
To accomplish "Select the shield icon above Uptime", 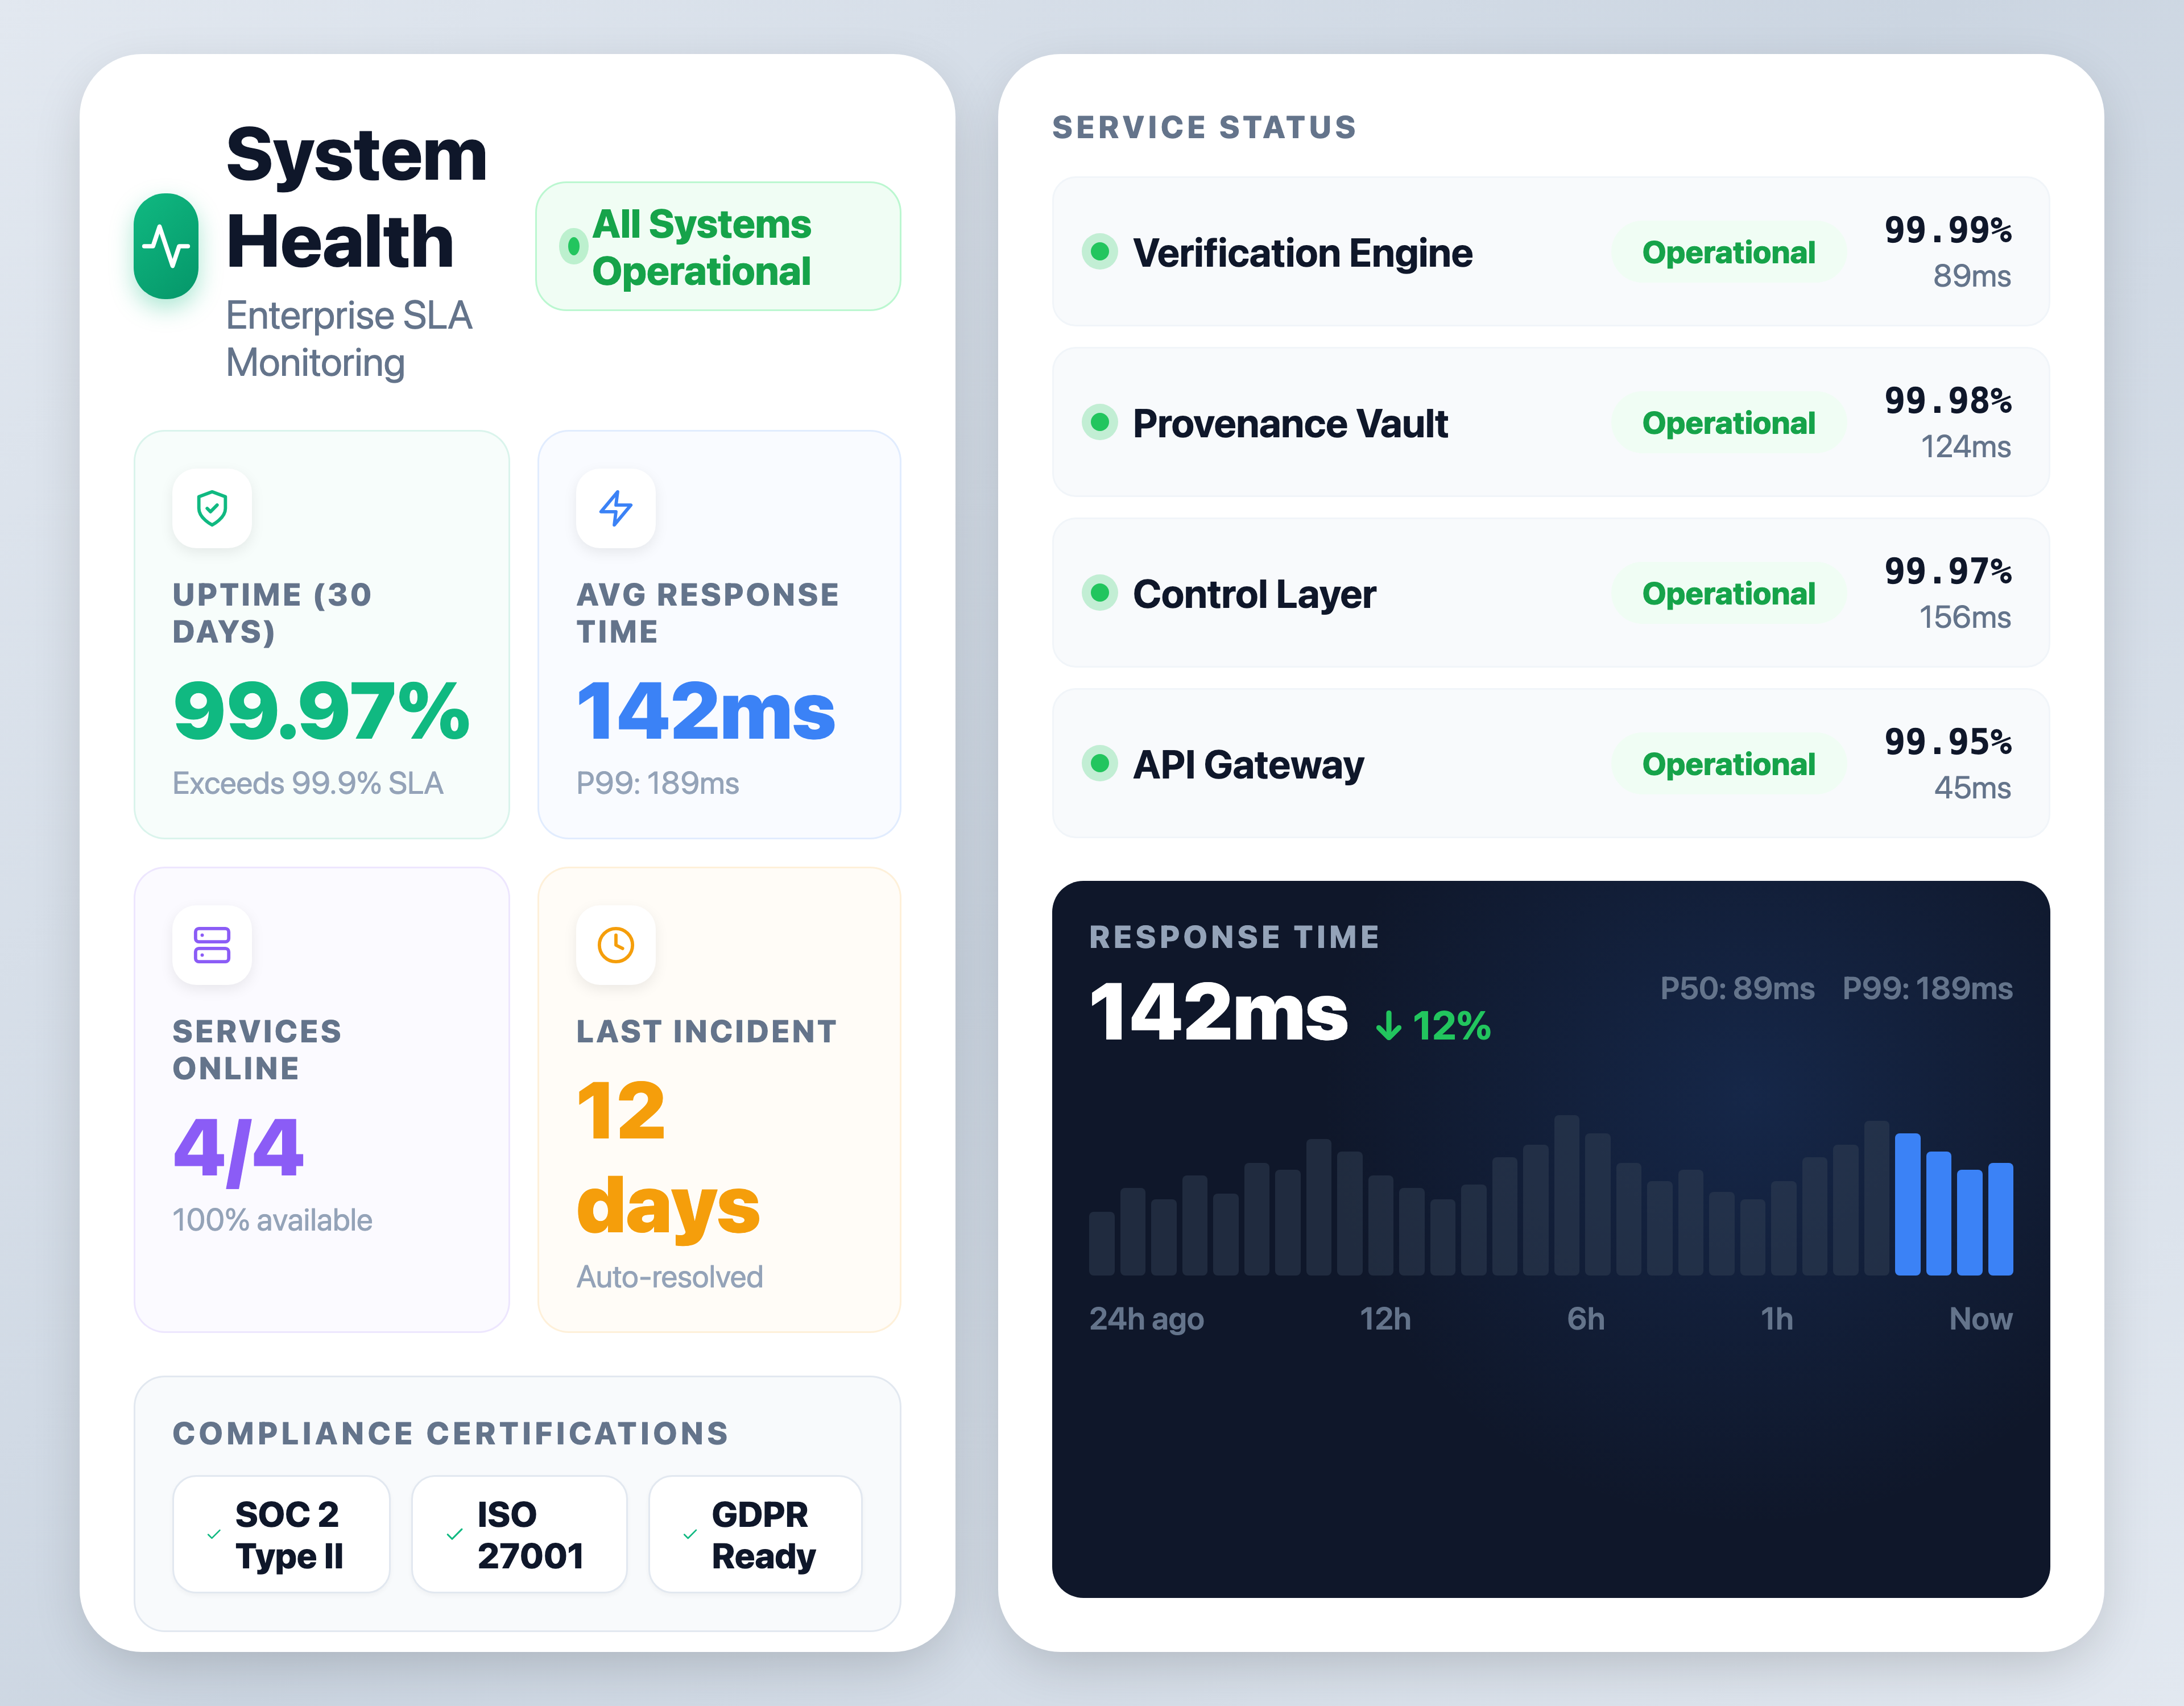I will coord(211,509).
